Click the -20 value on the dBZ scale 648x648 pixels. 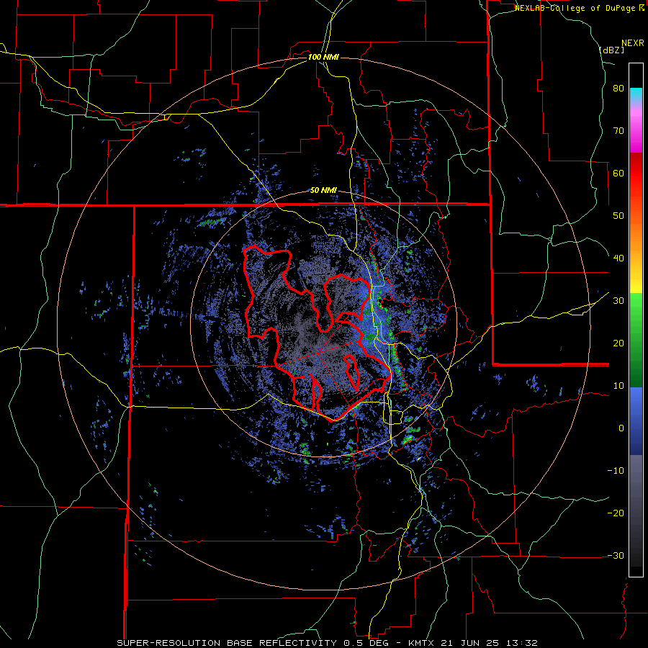point(616,513)
